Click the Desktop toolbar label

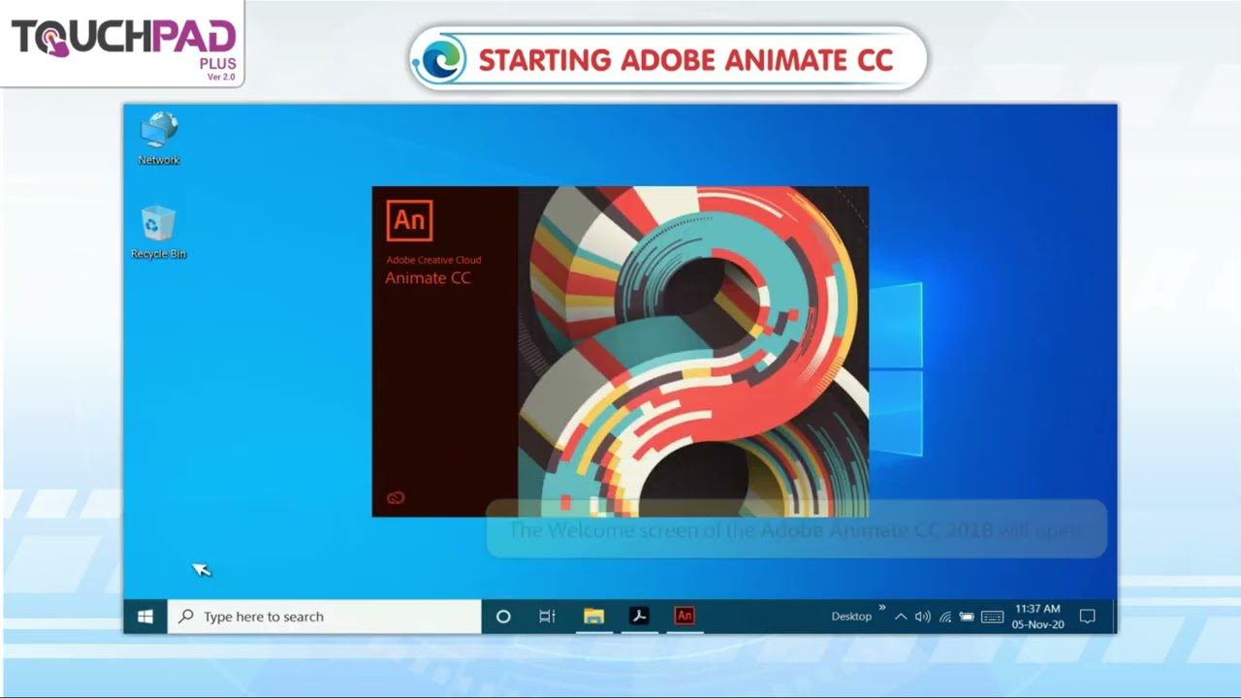851,617
